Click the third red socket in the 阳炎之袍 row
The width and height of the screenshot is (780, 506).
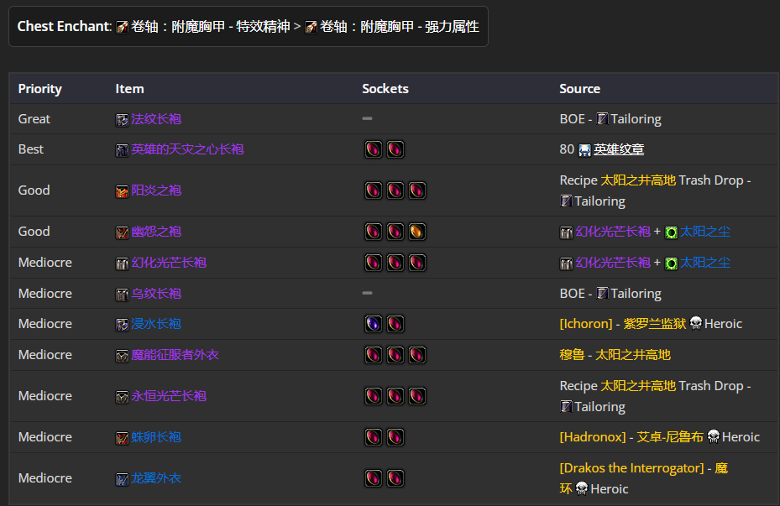(416, 190)
